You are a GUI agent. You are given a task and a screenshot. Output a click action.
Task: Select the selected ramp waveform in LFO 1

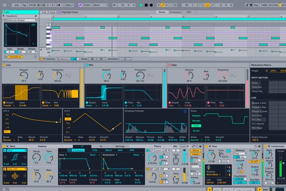click(7, 132)
